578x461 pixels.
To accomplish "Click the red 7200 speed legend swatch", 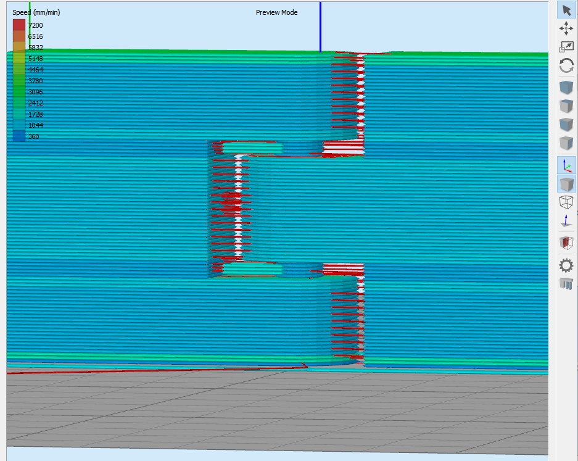I will pos(19,25).
